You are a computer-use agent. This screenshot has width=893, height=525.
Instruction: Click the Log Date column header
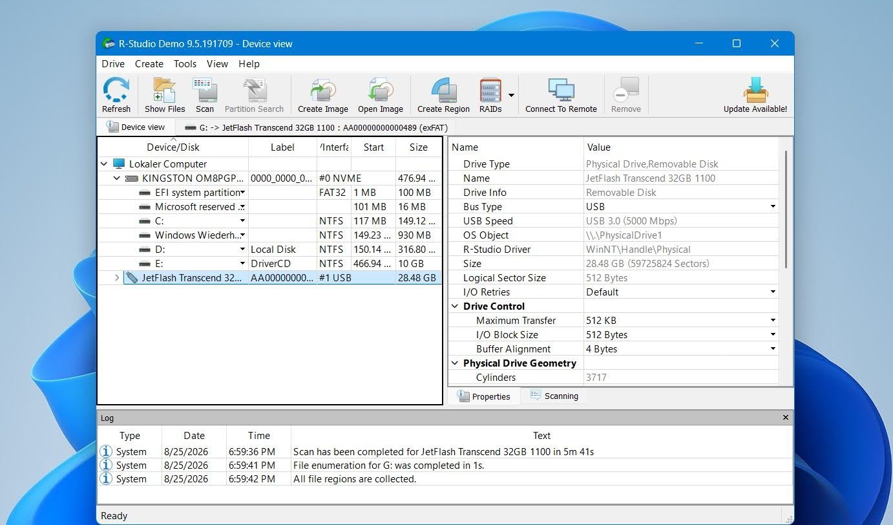point(194,436)
